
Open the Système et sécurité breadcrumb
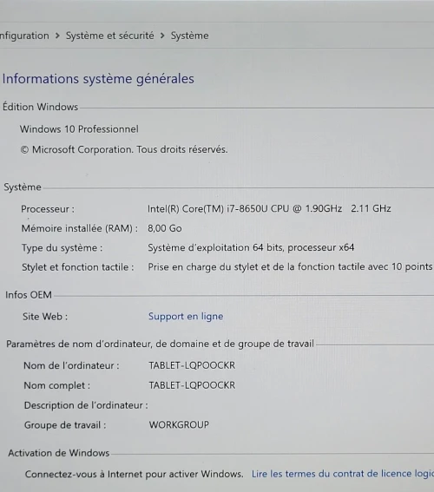pos(110,36)
